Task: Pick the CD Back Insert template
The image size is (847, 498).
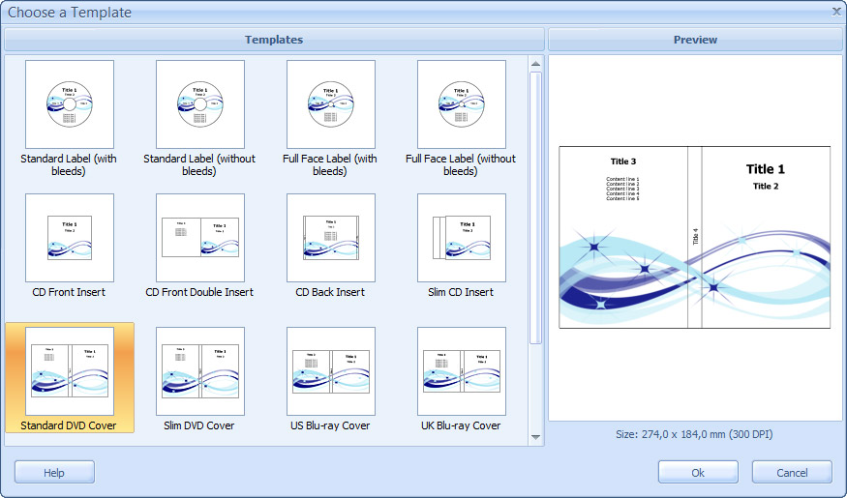Action: pyautogui.click(x=330, y=238)
